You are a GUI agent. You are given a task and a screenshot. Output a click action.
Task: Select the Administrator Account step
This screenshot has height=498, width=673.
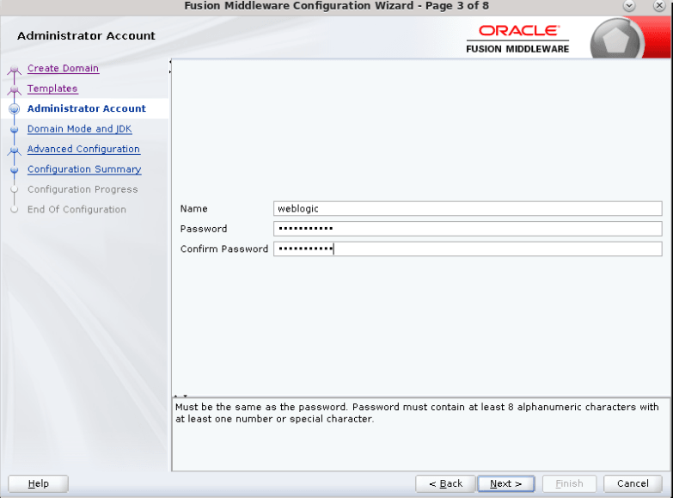pyautogui.click(x=87, y=108)
